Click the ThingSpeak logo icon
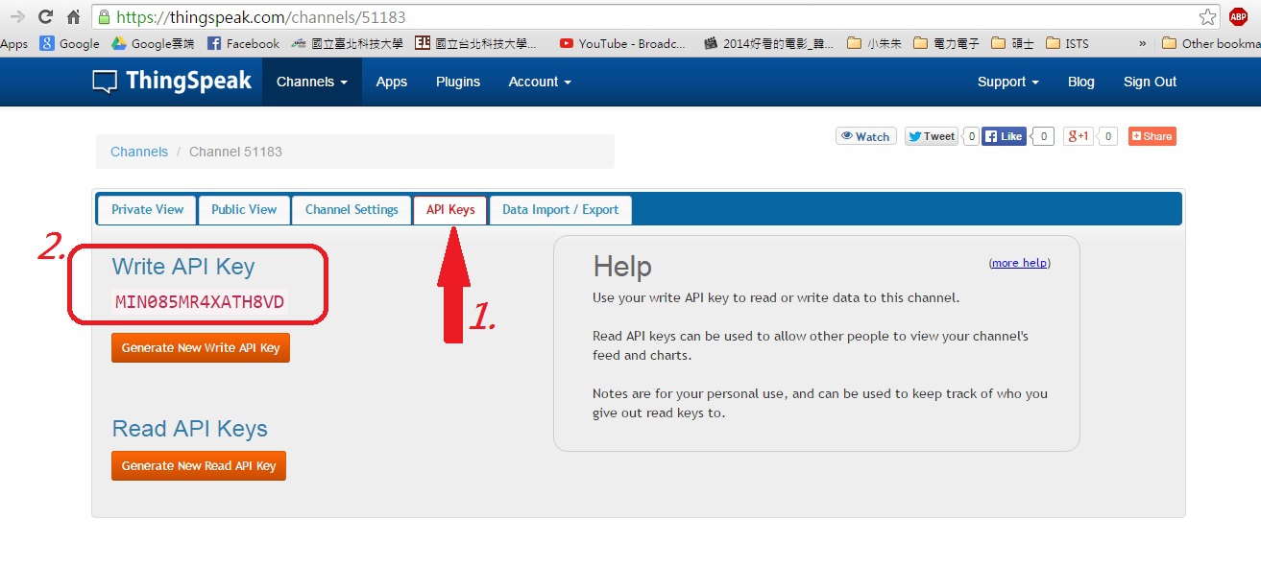The width and height of the screenshot is (1261, 566). 105,82
